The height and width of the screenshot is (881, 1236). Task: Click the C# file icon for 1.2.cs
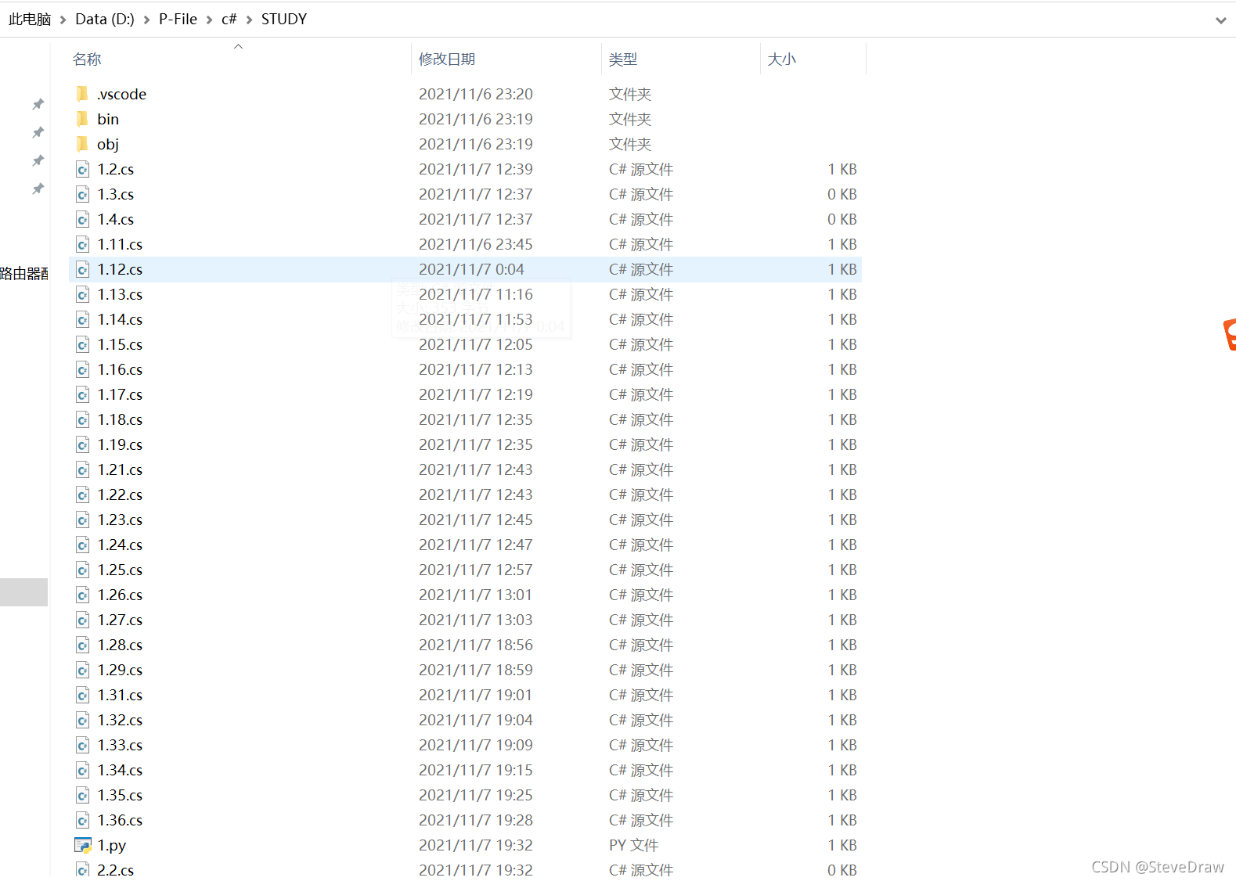click(x=82, y=169)
